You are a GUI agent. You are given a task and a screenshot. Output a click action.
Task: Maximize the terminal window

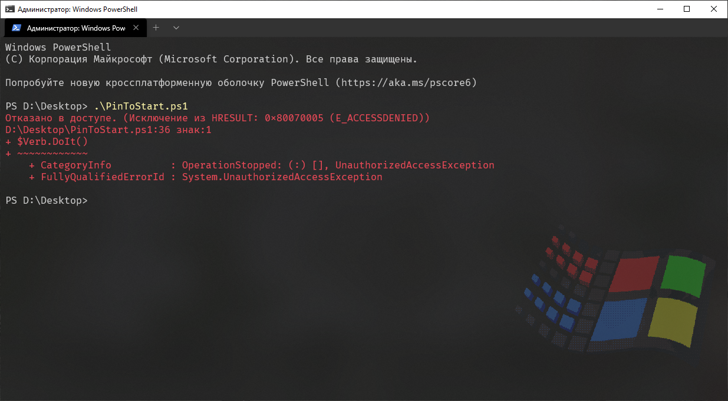pyautogui.click(x=687, y=9)
